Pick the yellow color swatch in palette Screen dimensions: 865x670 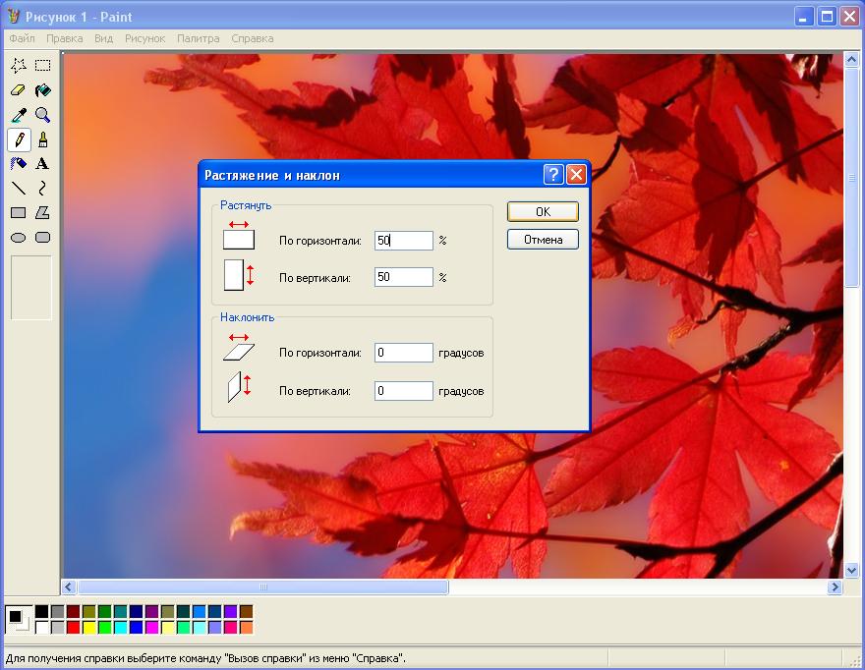88,627
